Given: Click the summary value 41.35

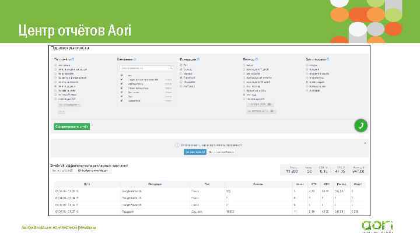Looking at the screenshot, I should tap(340, 171).
